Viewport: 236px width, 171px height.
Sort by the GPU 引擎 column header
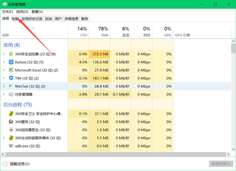tap(202, 32)
